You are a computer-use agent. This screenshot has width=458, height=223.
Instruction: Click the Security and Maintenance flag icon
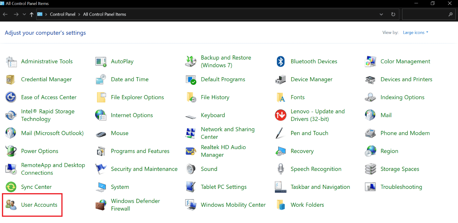(x=101, y=169)
